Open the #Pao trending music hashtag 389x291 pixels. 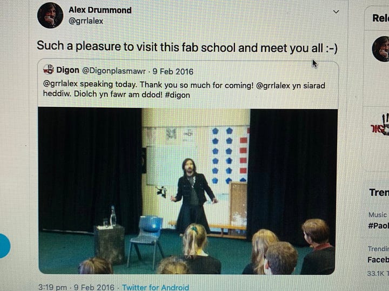tap(378, 226)
